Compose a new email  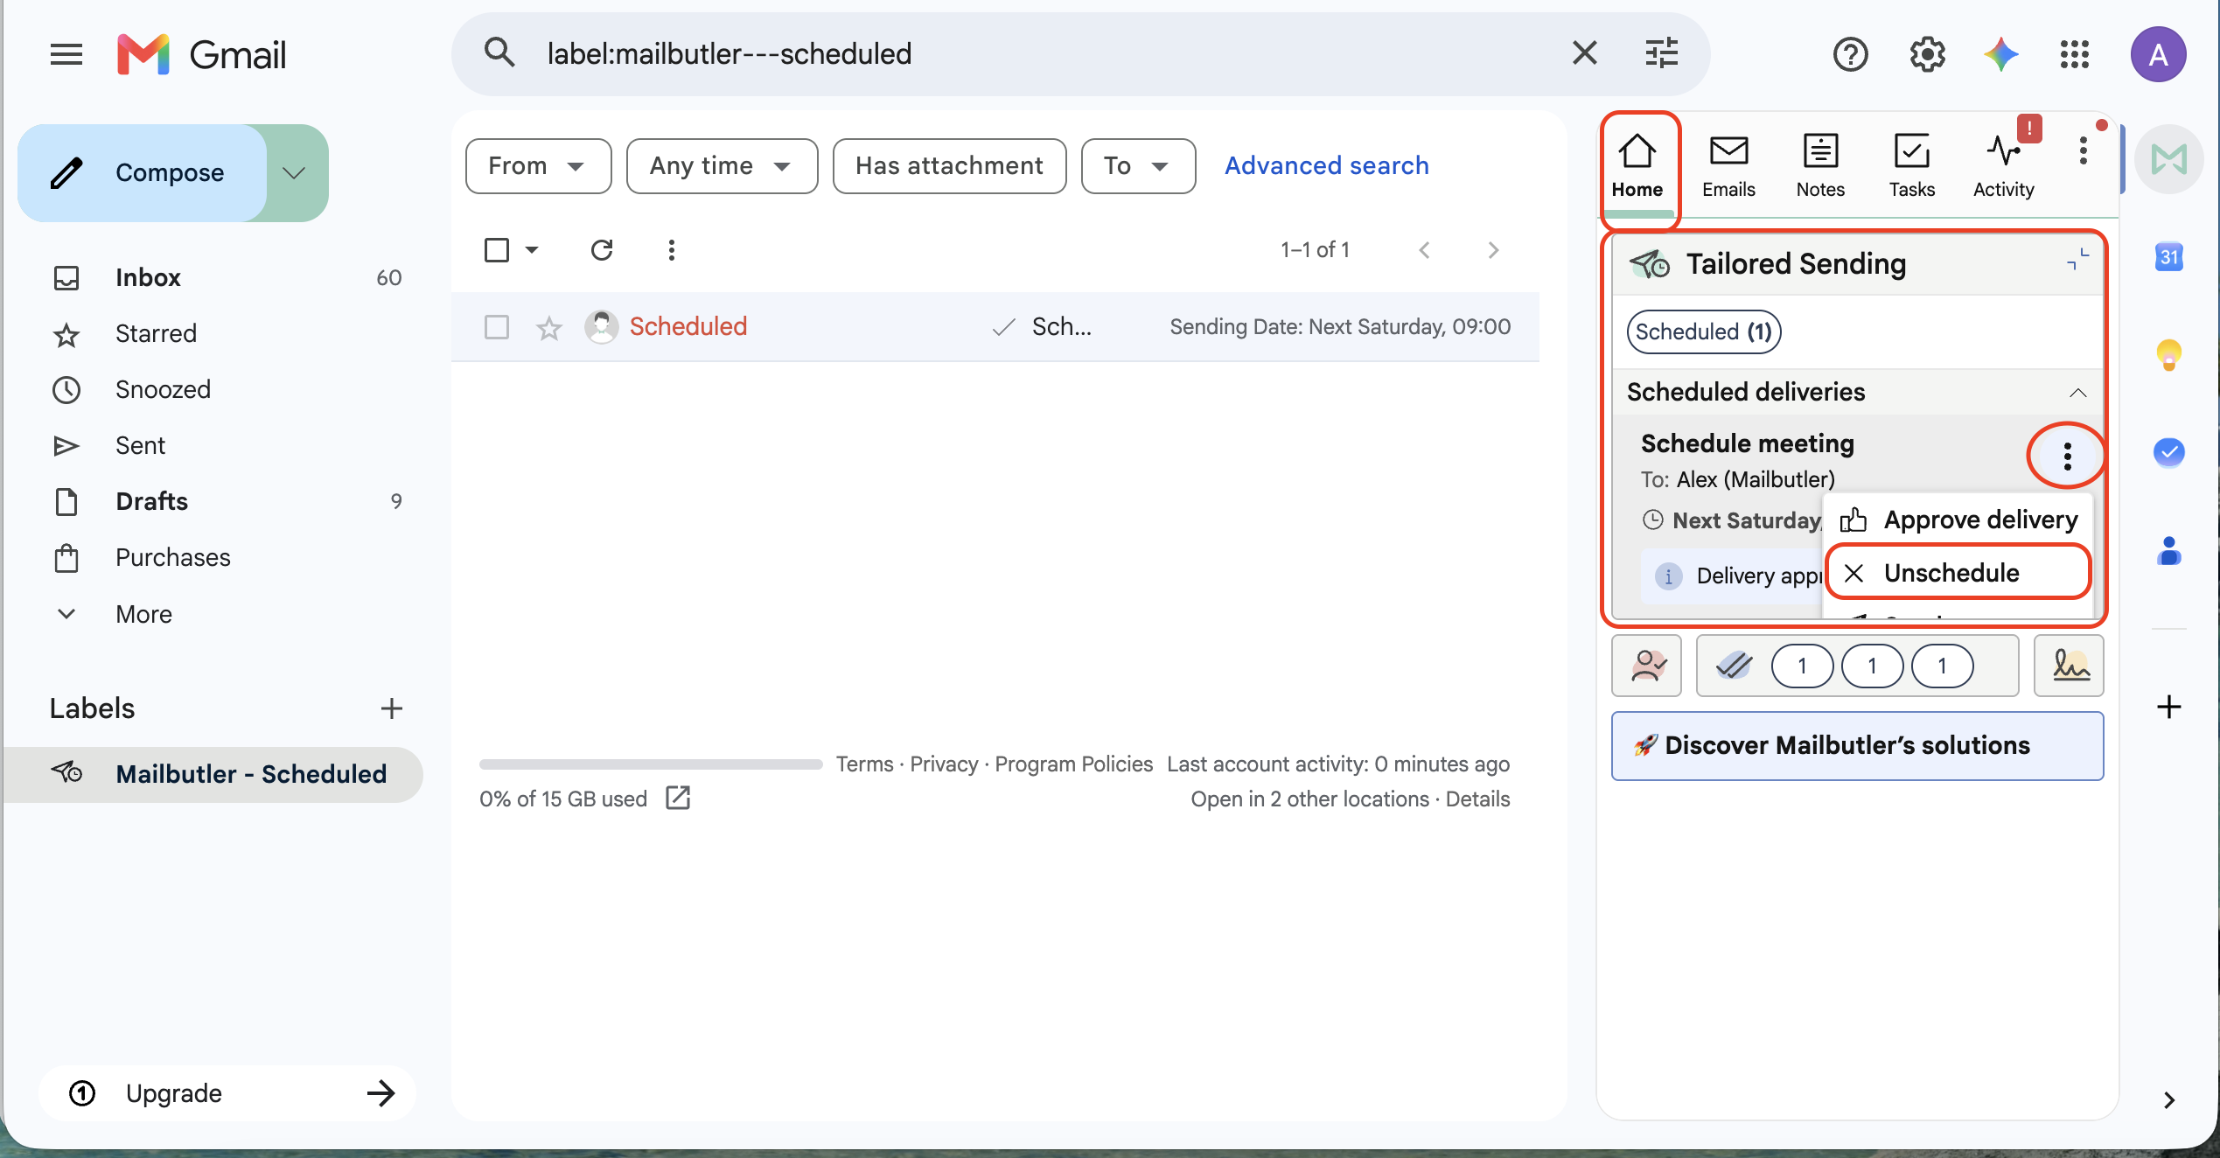(143, 172)
